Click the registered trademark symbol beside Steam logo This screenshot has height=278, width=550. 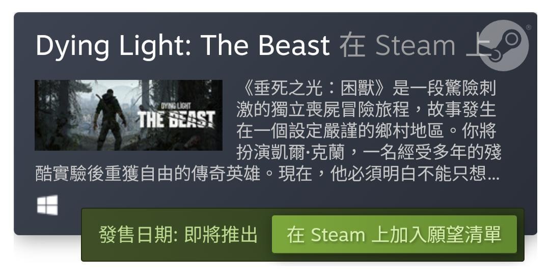529,27
